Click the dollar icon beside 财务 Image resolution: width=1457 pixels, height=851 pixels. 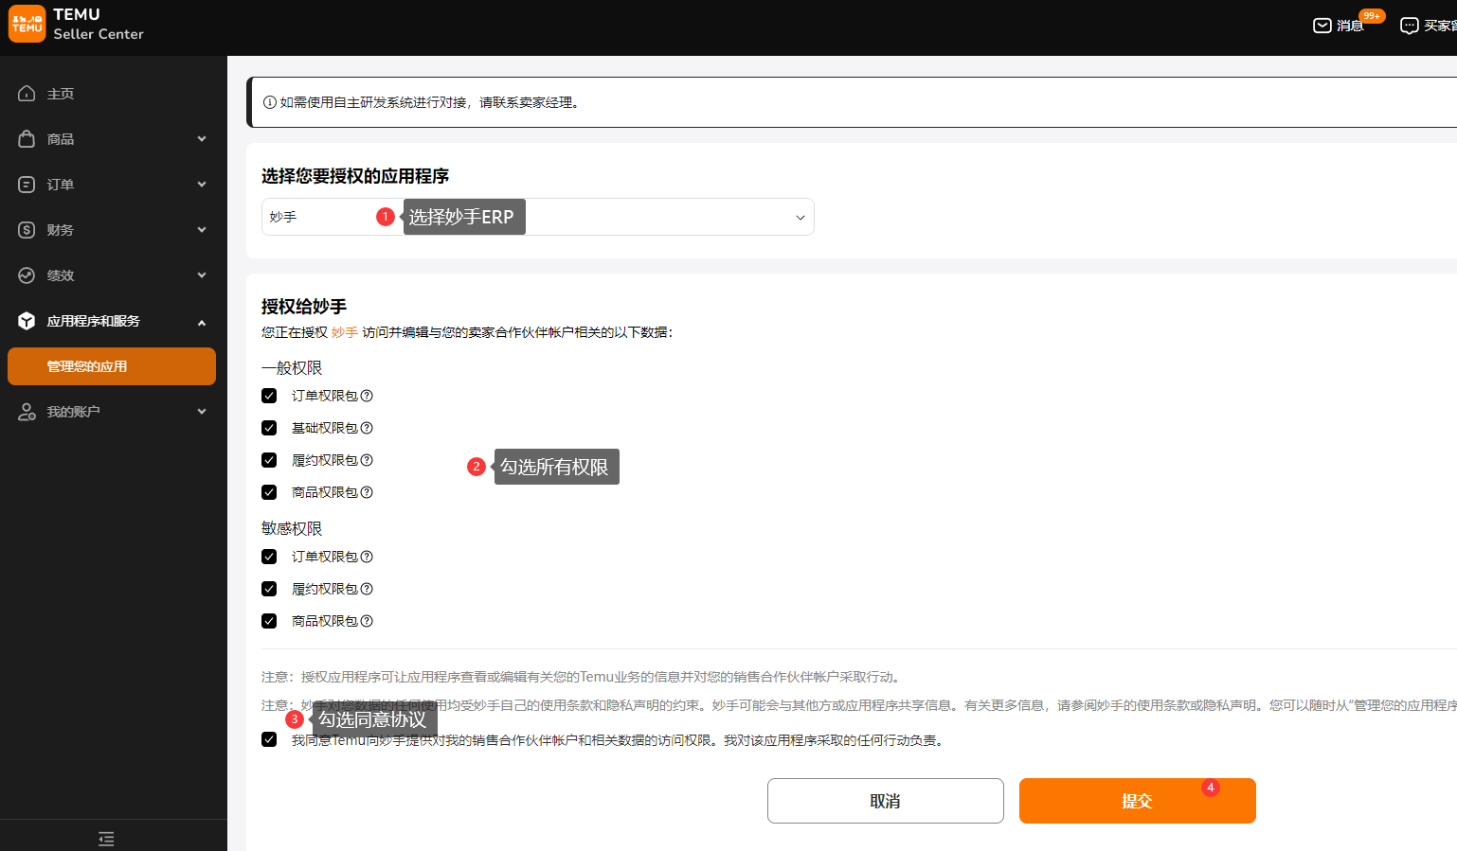click(x=27, y=230)
